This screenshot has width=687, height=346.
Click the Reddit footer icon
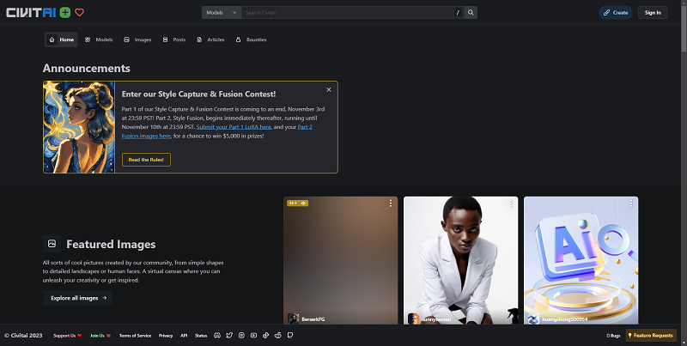[x=277, y=336]
